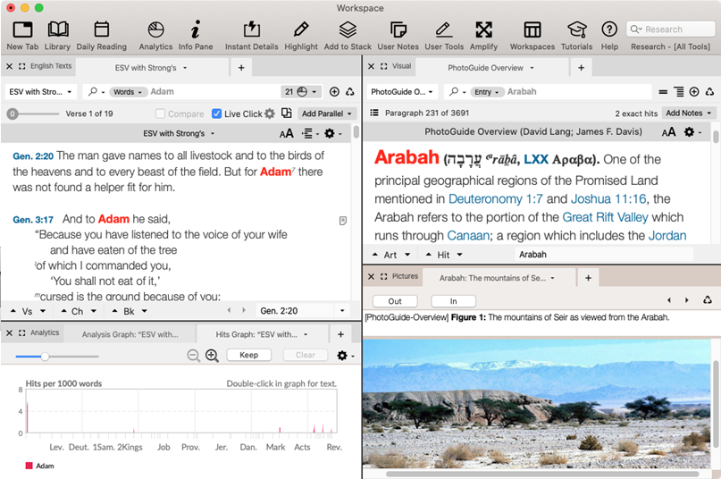This screenshot has width=721, height=479.
Task: Zoom in on the analytics graph
Action: click(212, 356)
